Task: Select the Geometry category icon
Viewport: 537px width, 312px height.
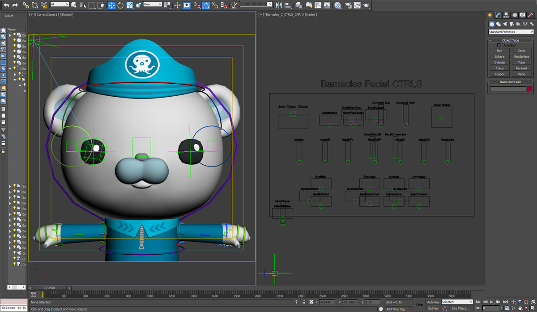Action: point(491,24)
